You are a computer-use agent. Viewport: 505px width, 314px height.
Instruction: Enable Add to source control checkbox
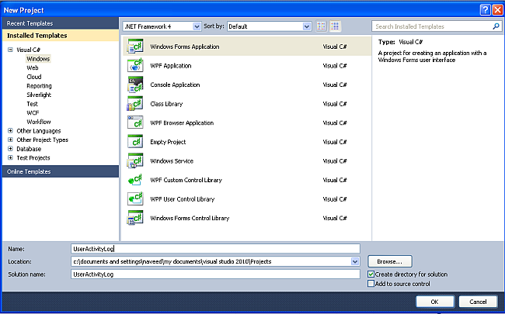click(x=371, y=284)
